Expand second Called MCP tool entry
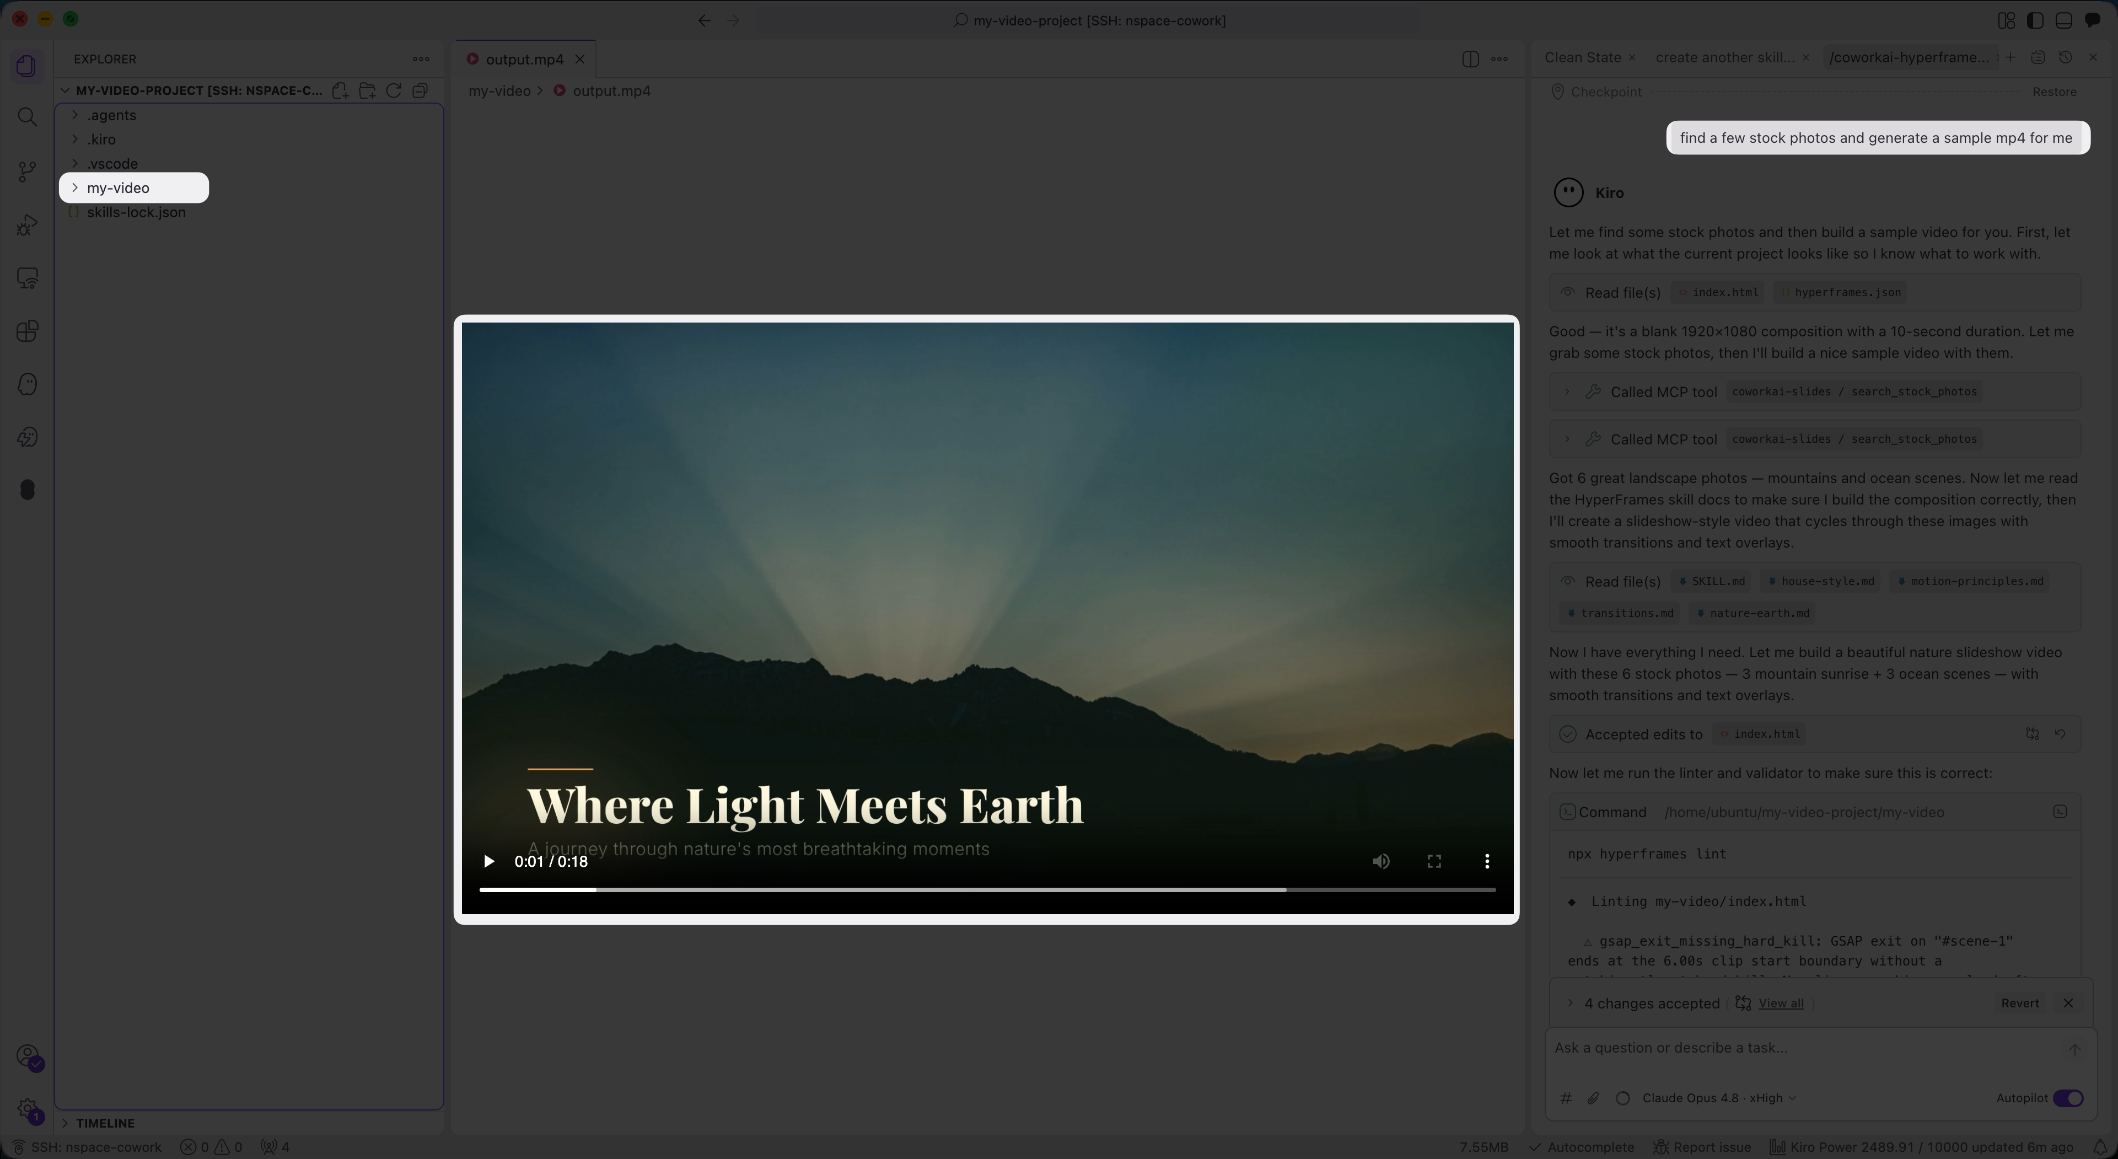The height and width of the screenshot is (1159, 2118). (x=1815, y=439)
